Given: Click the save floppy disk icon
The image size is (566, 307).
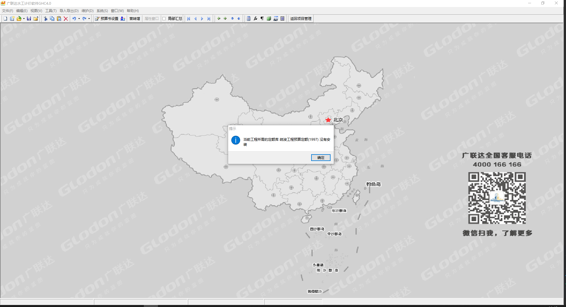Looking at the screenshot, I should click(29, 18).
